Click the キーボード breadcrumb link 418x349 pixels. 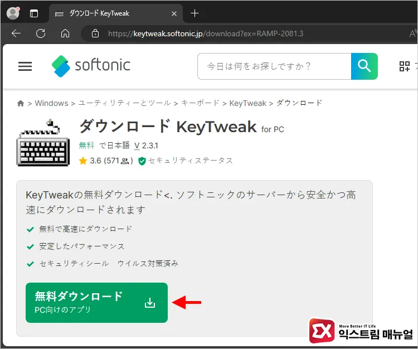(200, 103)
